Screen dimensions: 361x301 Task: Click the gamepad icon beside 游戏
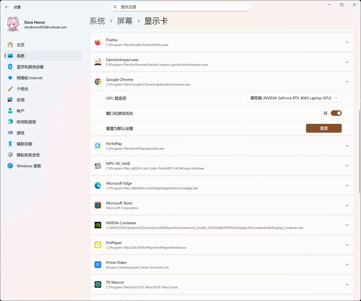[10, 133]
